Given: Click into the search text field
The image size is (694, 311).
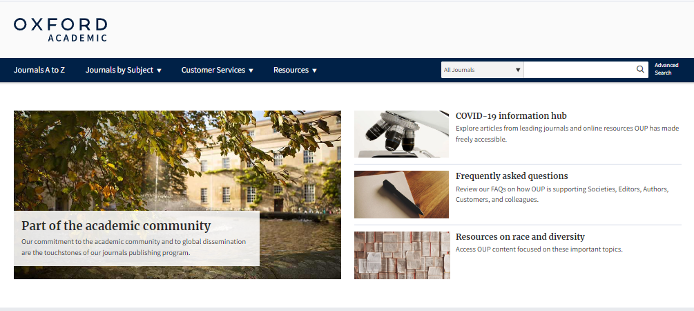Looking at the screenshot, I should 579,70.
